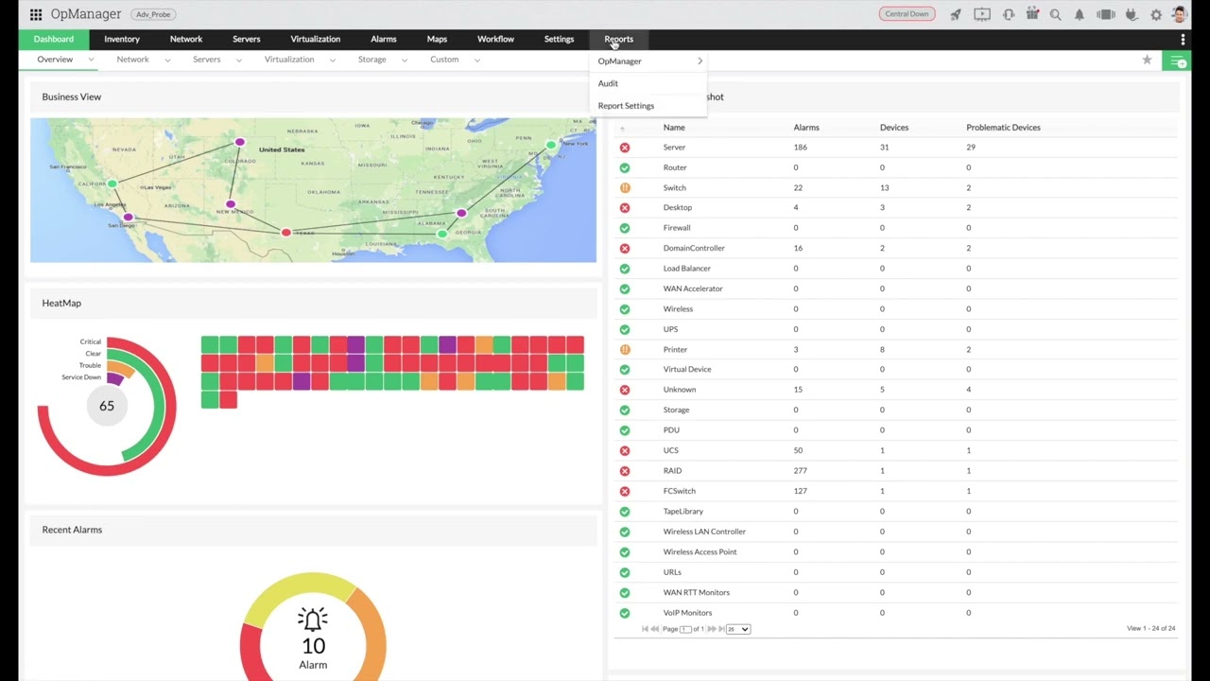Open the Settings tab
1210x681 pixels.
(x=559, y=40)
